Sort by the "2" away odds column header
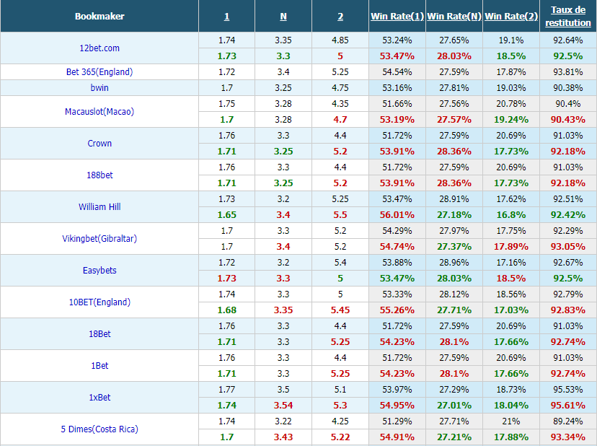The width and height of the screenshot is (597, 446). click(x=340, y=17)
